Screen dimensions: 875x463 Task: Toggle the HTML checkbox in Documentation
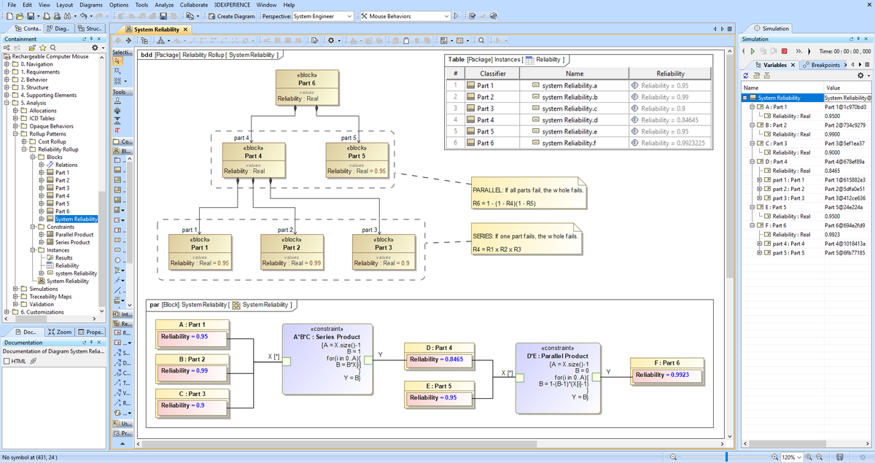pos(7,361)
